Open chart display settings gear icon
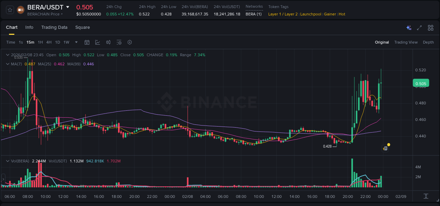The width and height of the screenshot is (440, 206). coord(130,42)
